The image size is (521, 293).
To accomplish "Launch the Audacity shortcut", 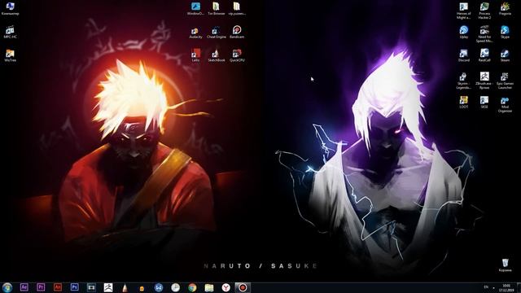I will click(195, 33).
